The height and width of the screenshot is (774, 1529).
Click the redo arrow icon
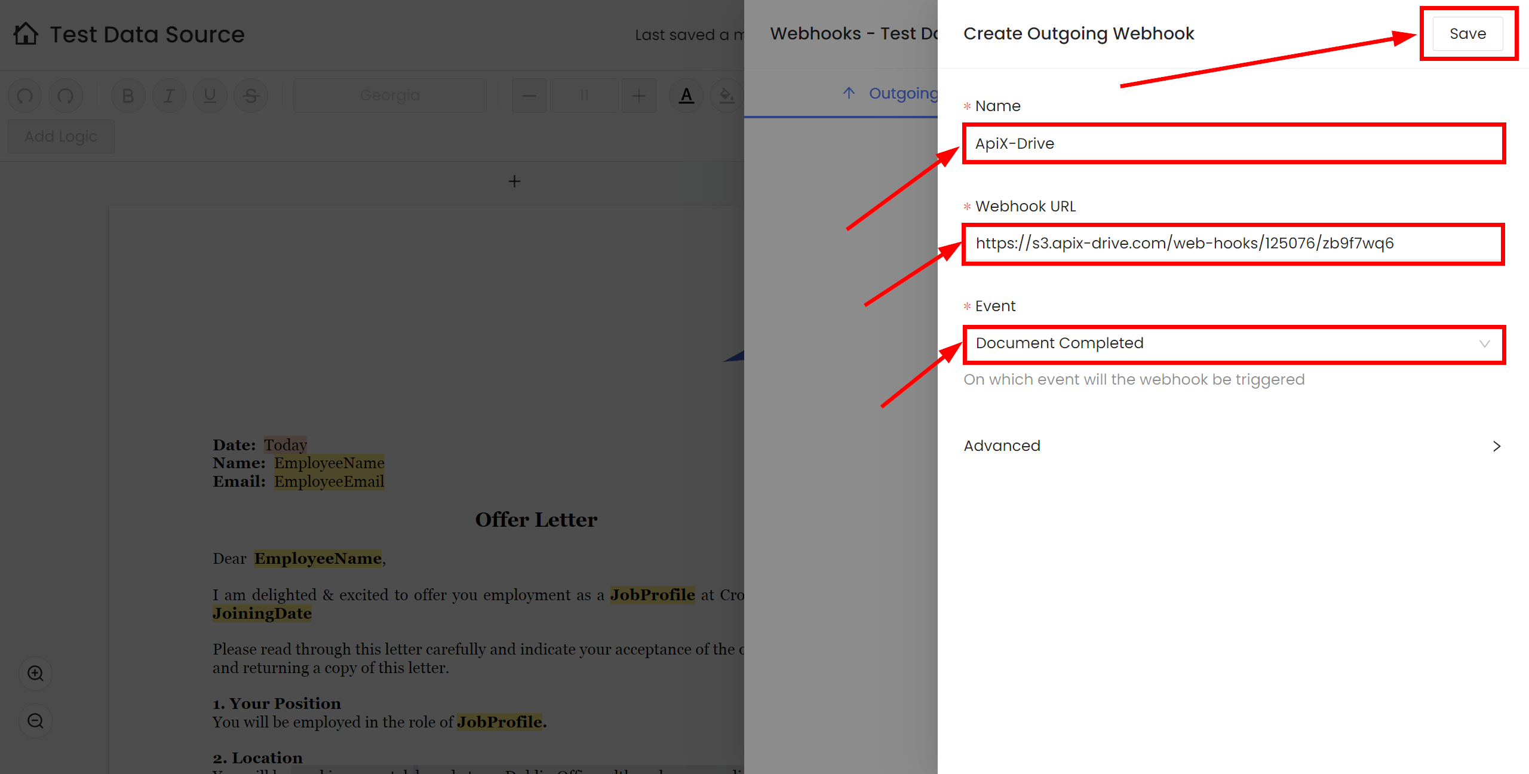click(66, 96)
